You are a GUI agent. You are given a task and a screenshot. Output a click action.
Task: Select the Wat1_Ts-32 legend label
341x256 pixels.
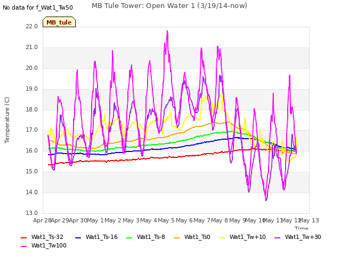[47, 237]
